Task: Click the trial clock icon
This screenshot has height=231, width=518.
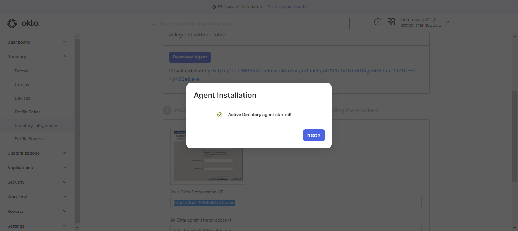Action: click(214, 7)
